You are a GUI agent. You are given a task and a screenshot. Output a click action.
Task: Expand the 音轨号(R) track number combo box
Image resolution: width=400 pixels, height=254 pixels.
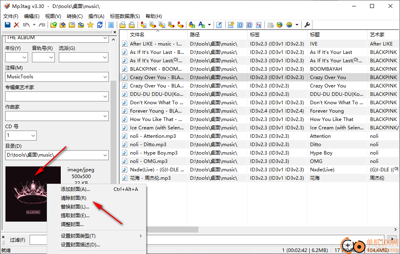(x=51, y=58)
